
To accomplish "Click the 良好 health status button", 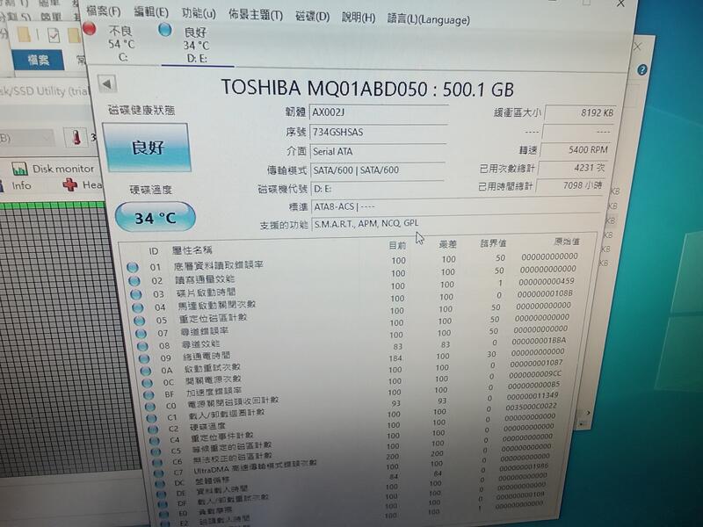I will coord(148,147).
